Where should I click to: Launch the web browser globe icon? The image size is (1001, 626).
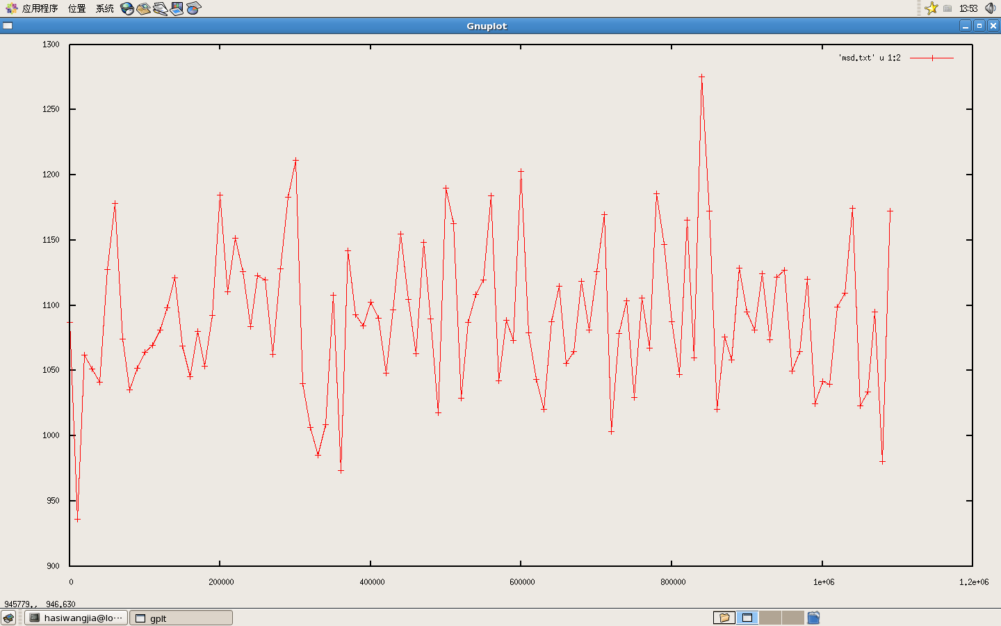point(127,8)
